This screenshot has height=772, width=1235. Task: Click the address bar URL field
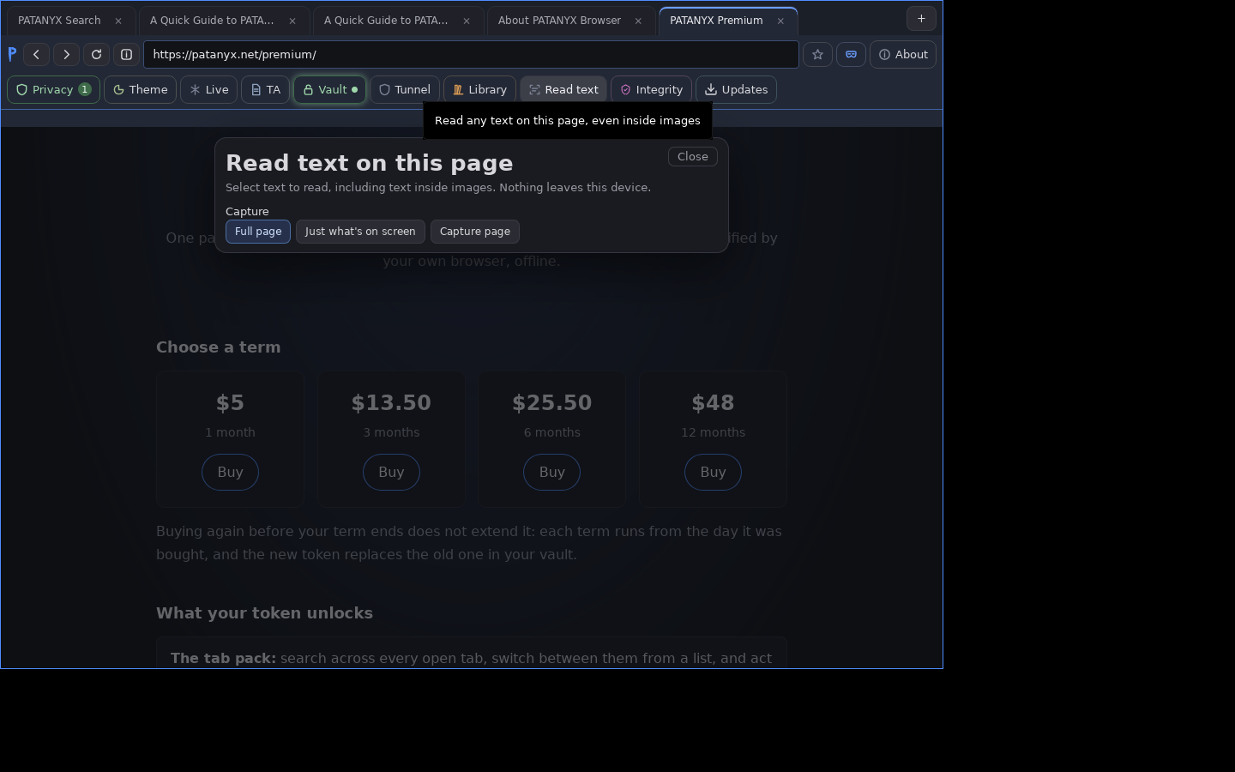(471, 54)
